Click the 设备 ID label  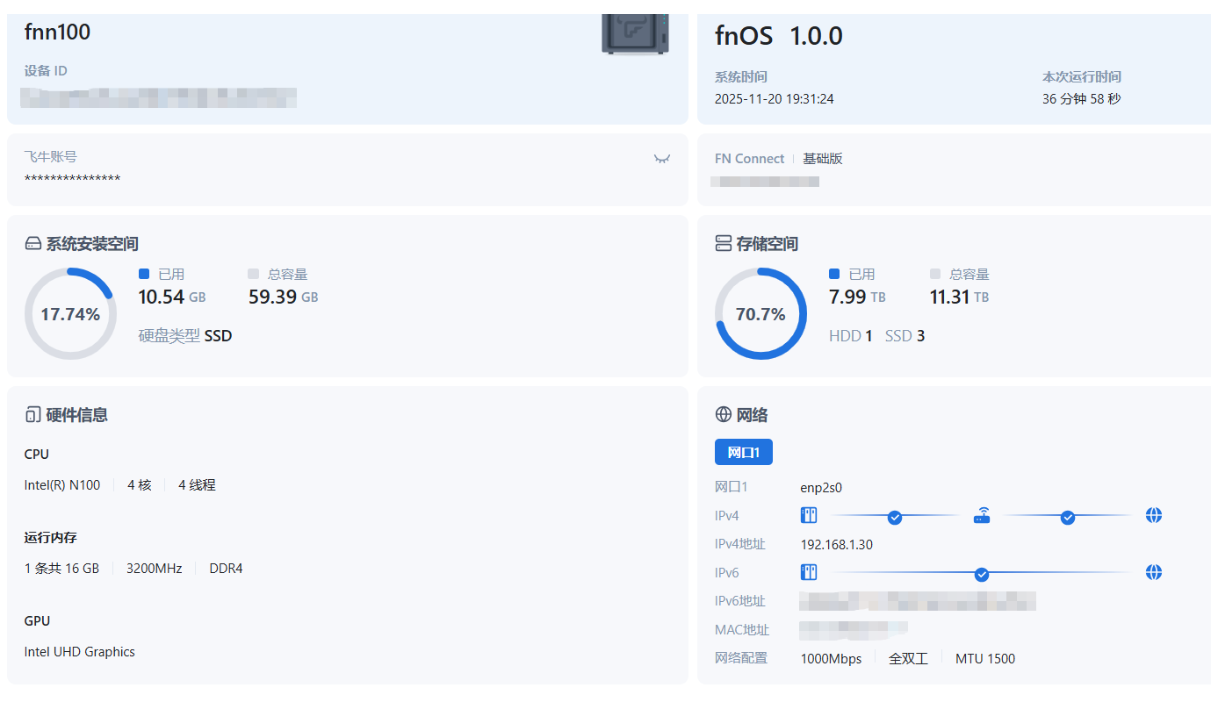coord(46,71)
